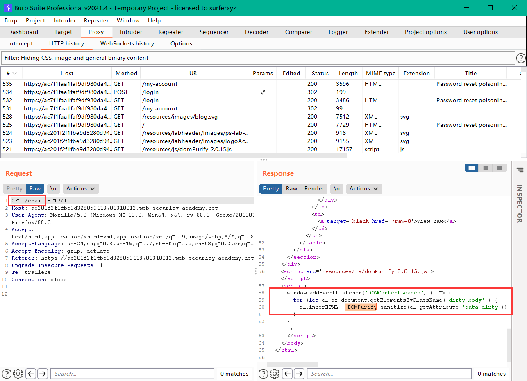
Task: Sort by Length column header
Action: pyautogui.click(x=348, y=73)
